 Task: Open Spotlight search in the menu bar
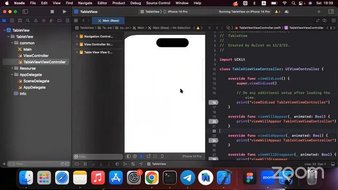click(x=294, y=3)
